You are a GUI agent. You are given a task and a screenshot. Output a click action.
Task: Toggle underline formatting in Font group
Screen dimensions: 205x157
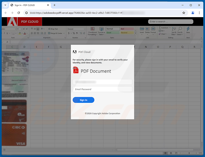[x=7, y=33]
